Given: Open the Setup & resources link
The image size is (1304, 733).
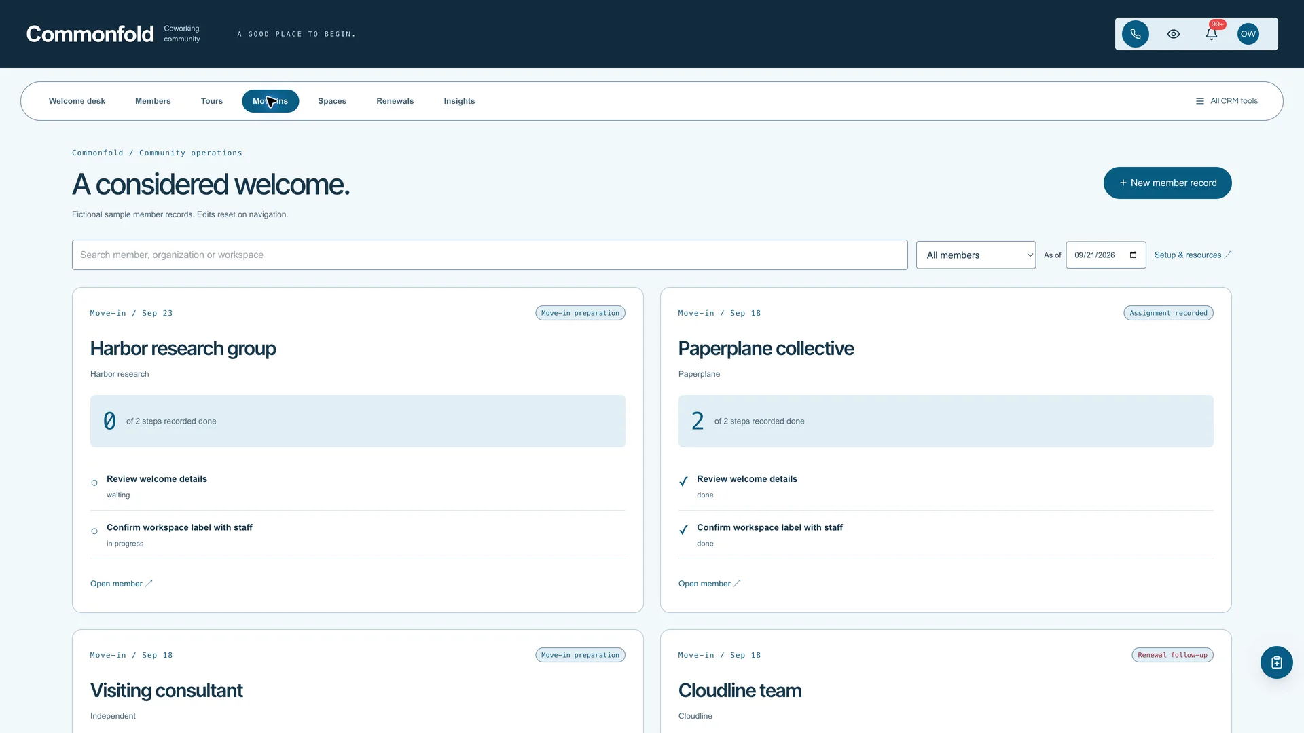Looking at the screenshot, I should click(x=1193, y=255).
